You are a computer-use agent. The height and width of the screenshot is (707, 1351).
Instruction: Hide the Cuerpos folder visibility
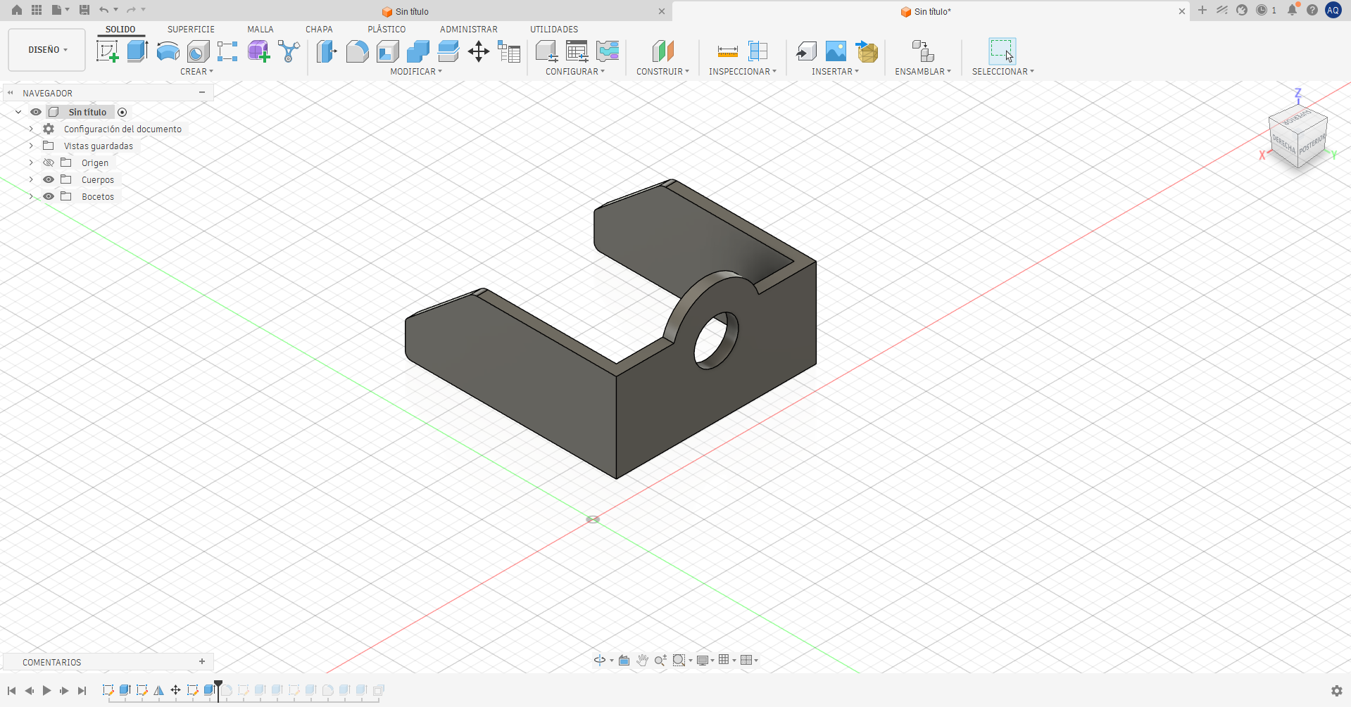tap(49, 179)
